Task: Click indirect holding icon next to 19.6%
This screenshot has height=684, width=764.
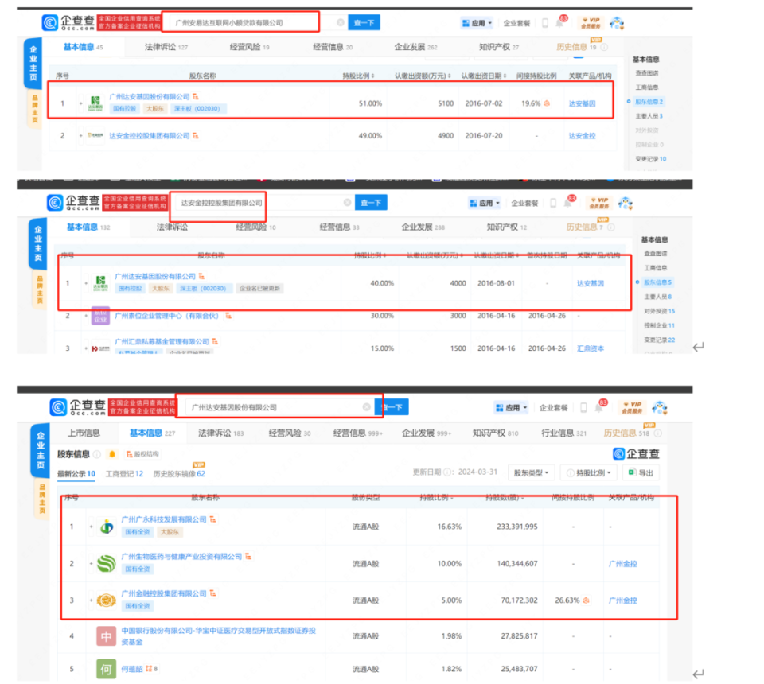Action: coord(547,103)
